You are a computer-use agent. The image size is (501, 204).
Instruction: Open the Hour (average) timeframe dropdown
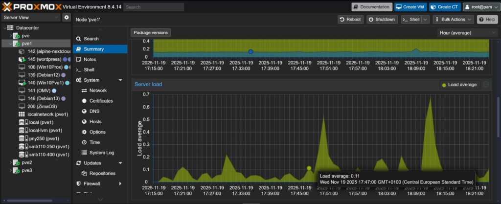tap(467, 33)
